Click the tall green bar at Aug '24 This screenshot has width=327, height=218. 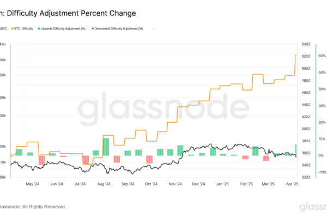(x=106, y=147)
